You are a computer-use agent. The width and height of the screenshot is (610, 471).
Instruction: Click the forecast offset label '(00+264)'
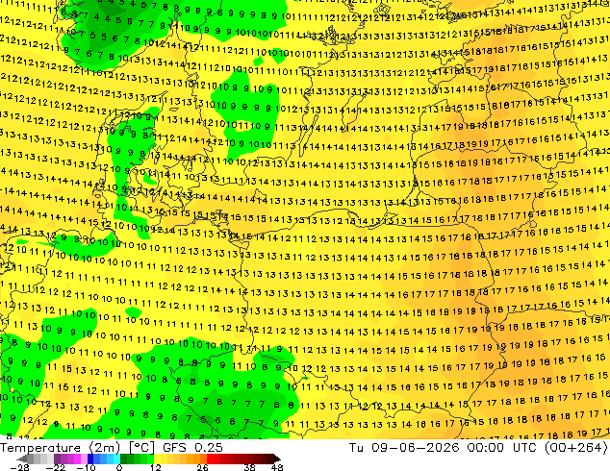(x=577, y=448)
